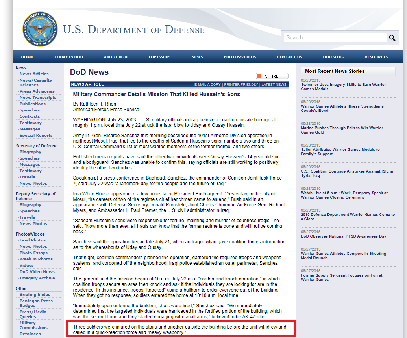Open Warrior Games Athlete's Illness story

[x=342, y=108]
